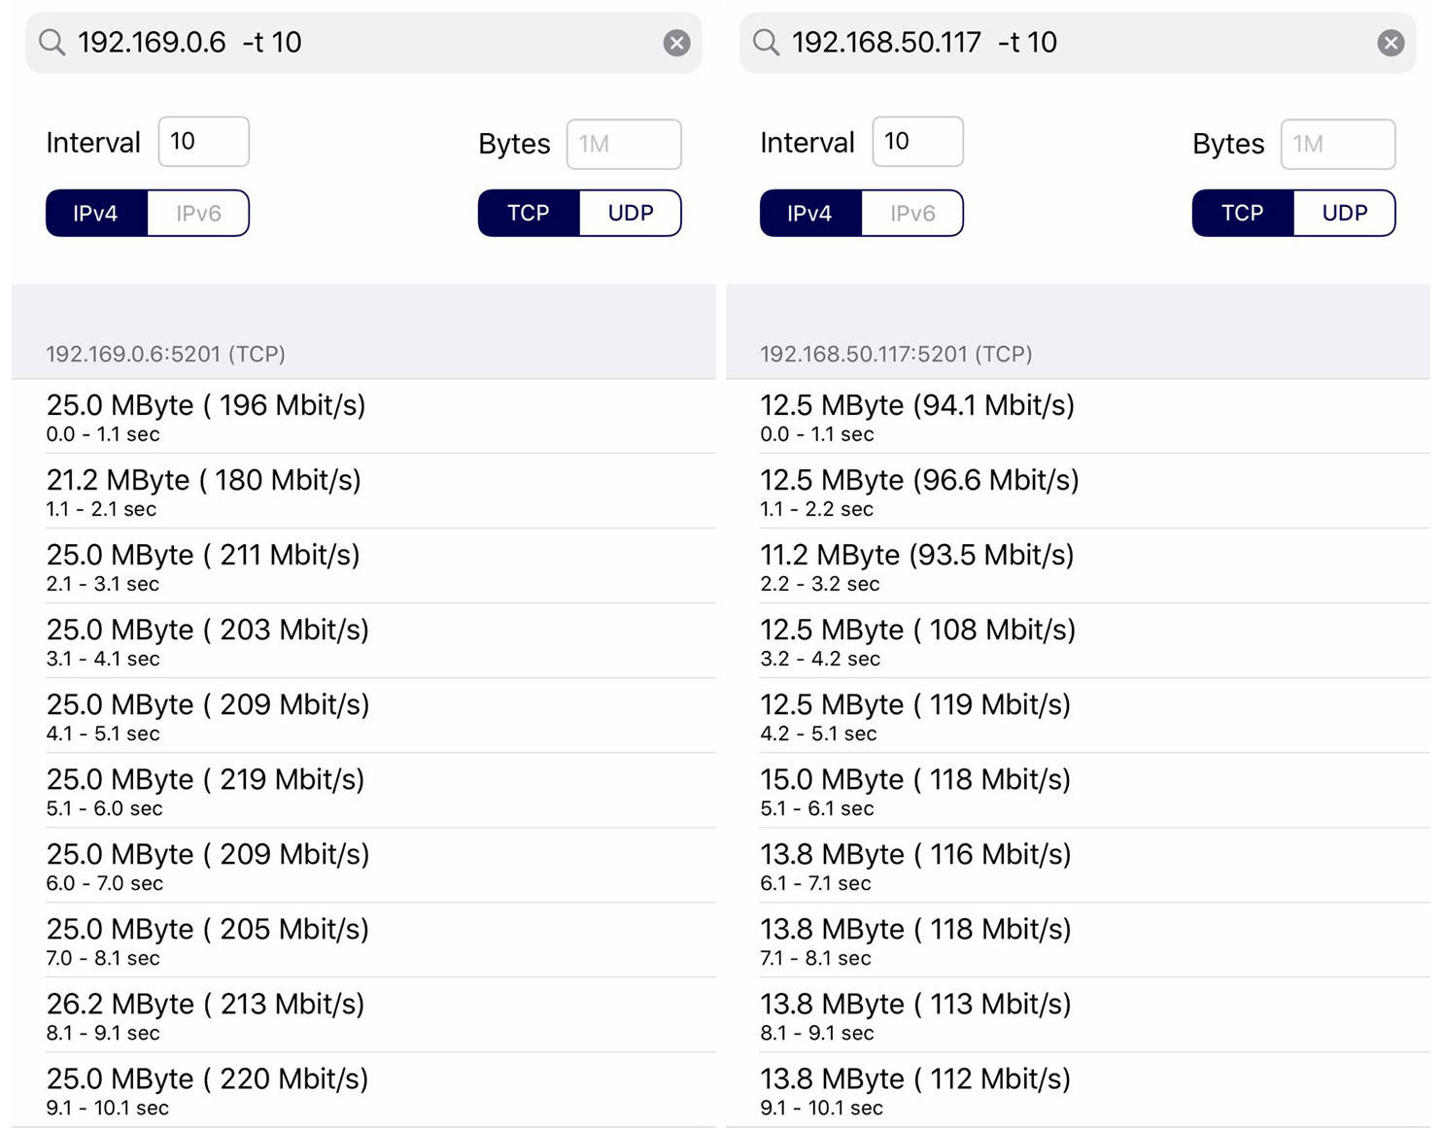Focus the Interval field in the 192.169.0.6 panel

tap(203, 142)
